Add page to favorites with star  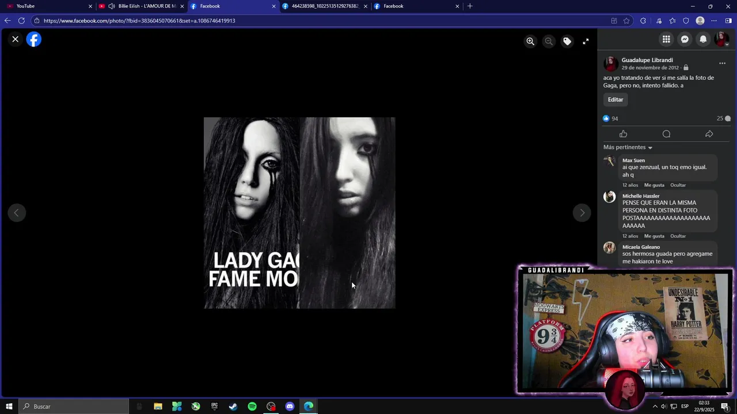click(x=626, y=21)
